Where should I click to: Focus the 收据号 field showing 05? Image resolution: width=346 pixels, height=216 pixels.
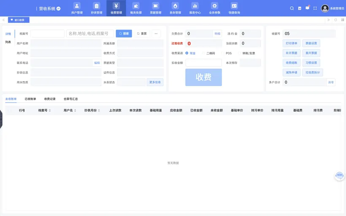(x=309, y=33)
